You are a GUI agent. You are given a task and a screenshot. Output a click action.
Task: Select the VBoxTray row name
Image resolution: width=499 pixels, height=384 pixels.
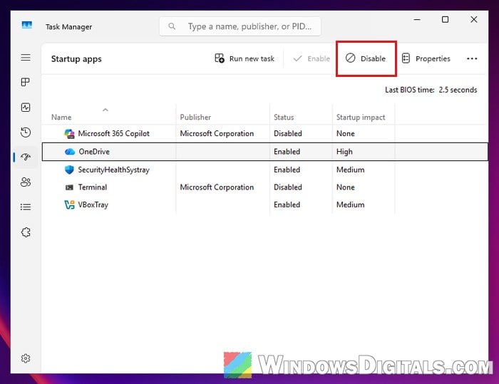point(93,205)
